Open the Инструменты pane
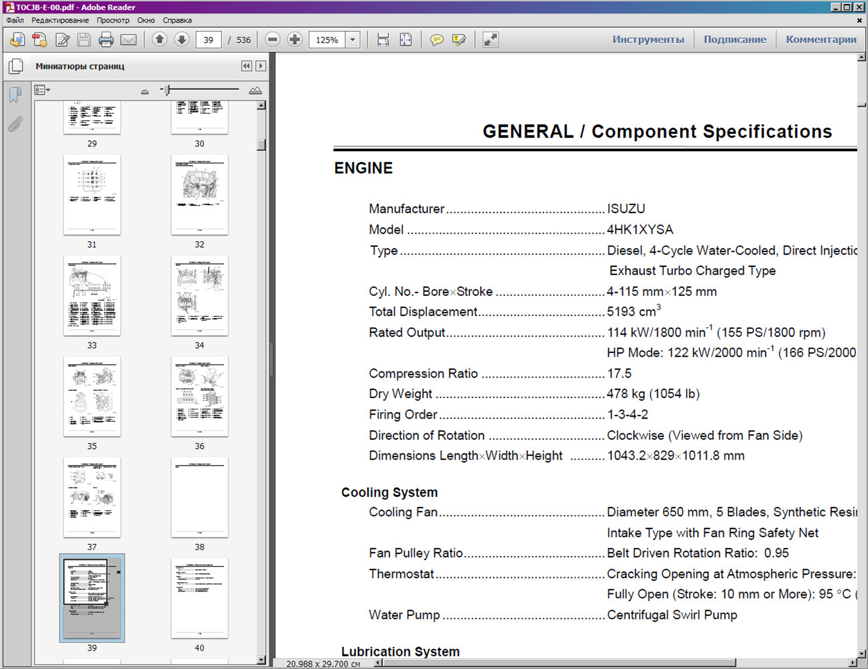The width and height of the screenshot is (868, 669). [648, 40]
